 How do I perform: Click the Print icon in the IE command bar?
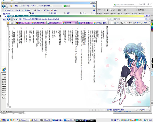[130, 23]
